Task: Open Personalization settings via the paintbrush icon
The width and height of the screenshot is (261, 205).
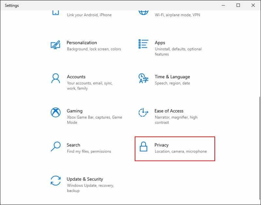Action: (x=55, y=45)
